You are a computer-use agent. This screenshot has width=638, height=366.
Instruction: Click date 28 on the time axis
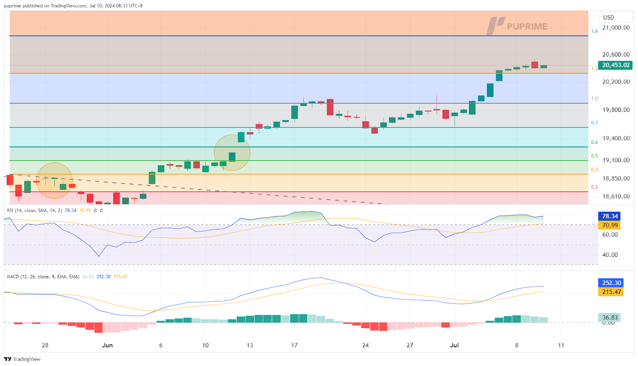[x=45, y=345]
